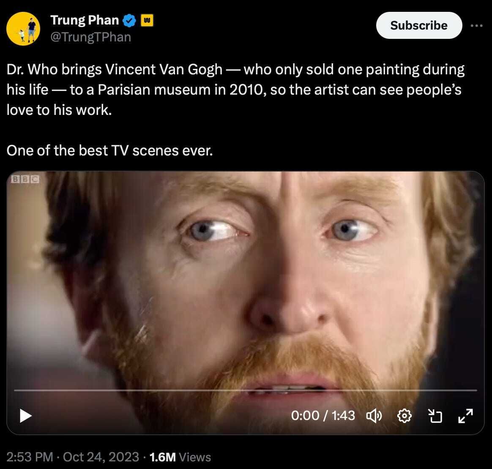This screenshot has height=469, width=492.
Task: Open Trung Phan display name
Action: [85, 20]
